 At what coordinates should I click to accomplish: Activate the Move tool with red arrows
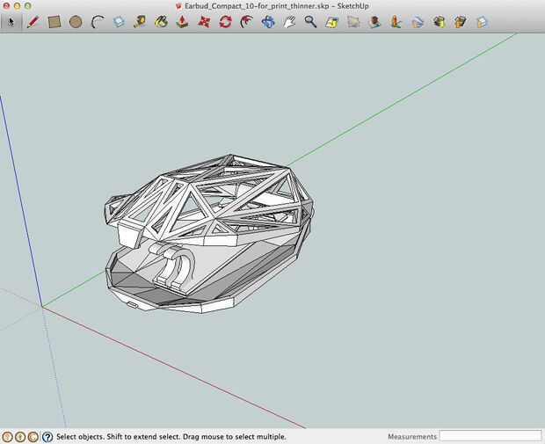pos(204,22)
